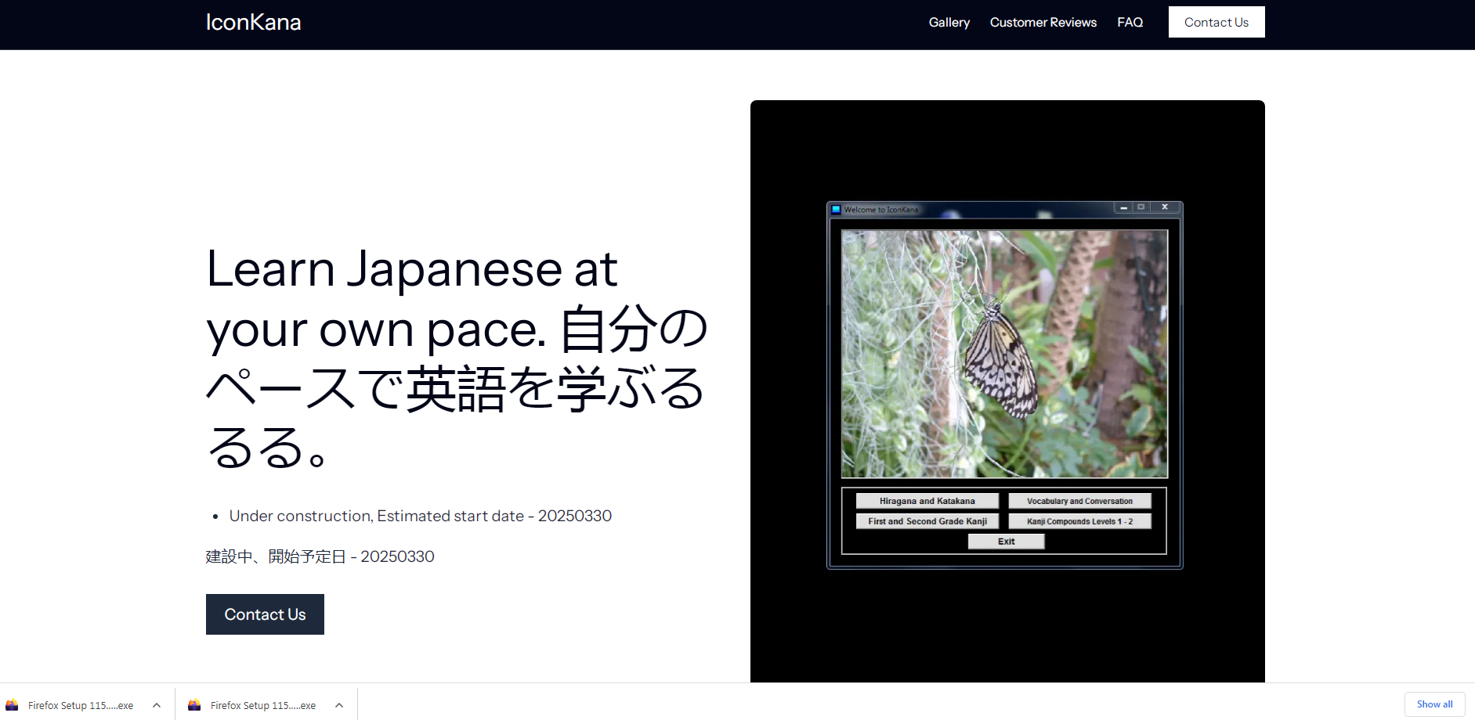
Task: Click the IconKana app screenshot image
Action: click(1007, 391)
